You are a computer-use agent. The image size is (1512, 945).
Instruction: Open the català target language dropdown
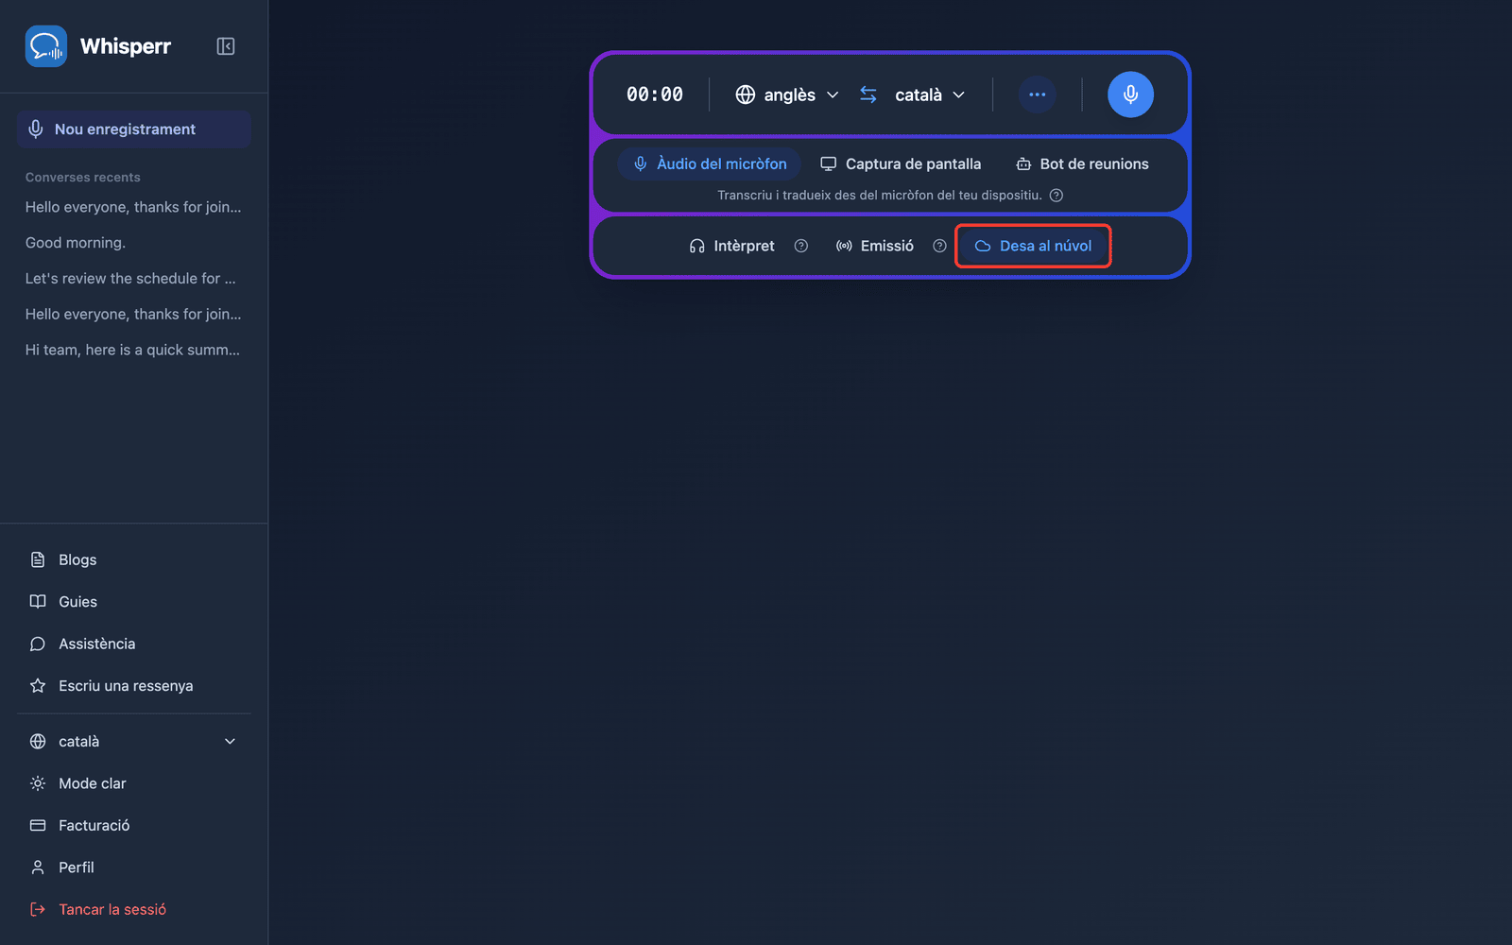tap(930, 94)
